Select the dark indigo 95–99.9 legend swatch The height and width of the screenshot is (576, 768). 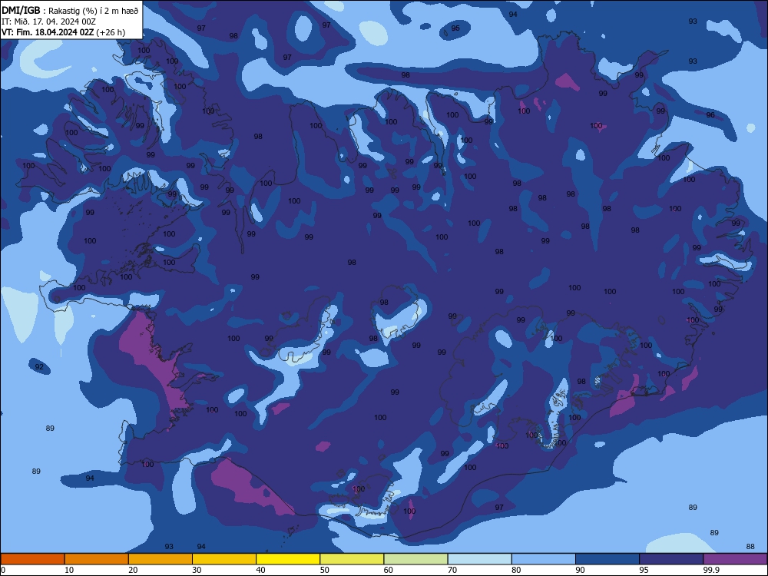(671, 559)
